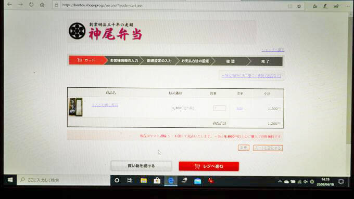
Task: Go back with the browser back arrow
Action: 9,4
